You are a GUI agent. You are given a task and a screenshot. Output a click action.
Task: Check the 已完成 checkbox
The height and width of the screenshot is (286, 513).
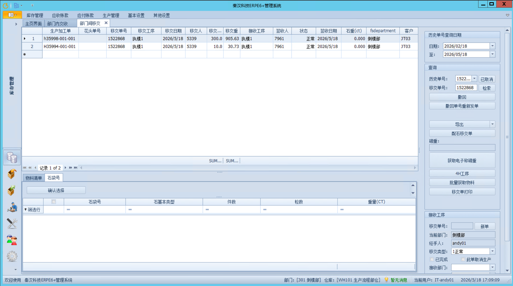[x=432, y=259]
